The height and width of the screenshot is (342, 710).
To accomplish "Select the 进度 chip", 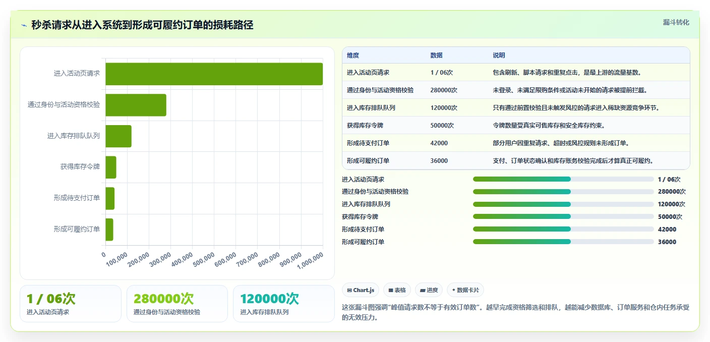I will tap(429, 290).
